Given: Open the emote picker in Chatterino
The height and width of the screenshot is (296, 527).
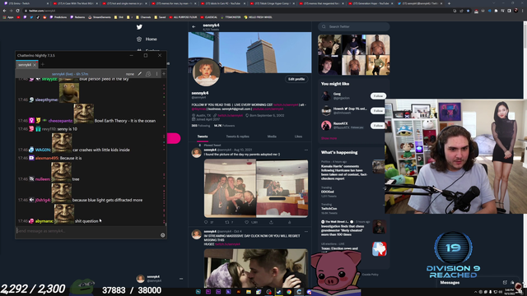Looking at the screenshot, I should pyautogui.click(x=163, y=235).
